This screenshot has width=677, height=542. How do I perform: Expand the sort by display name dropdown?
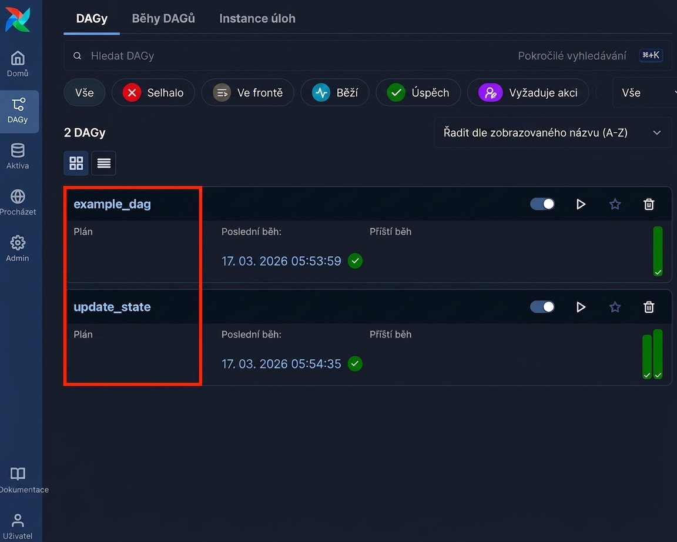click(552, 133)
